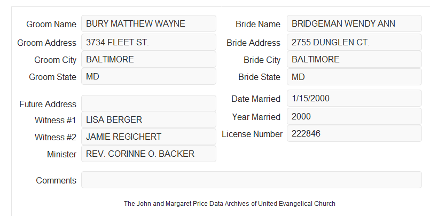Focus the Minister field
The width and height of the screenshot is (430, 216).
(148, 154)
